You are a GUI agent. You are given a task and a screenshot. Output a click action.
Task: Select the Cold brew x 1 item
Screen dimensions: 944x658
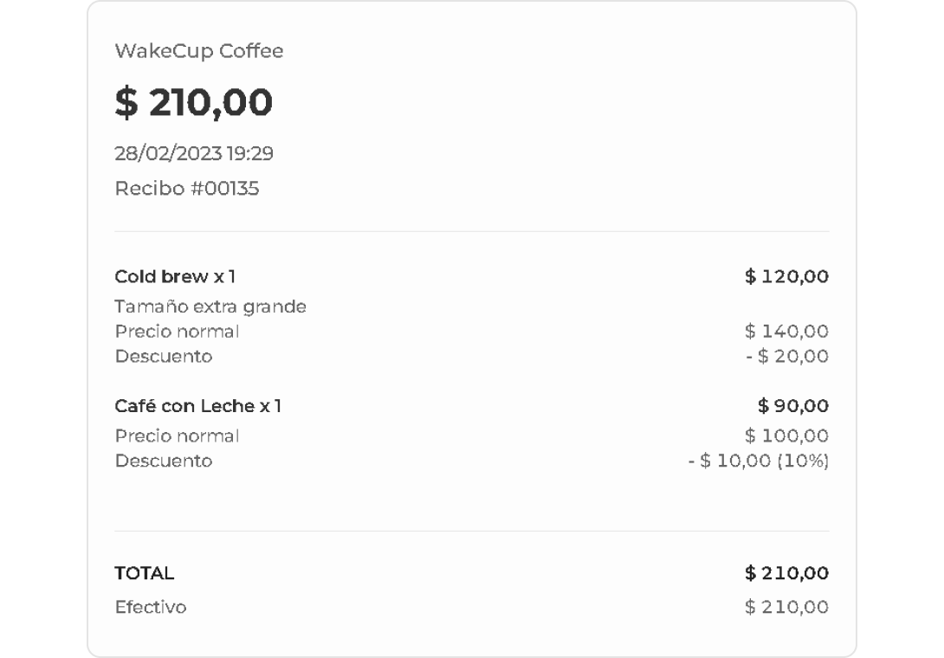click(x=175, y=277)
